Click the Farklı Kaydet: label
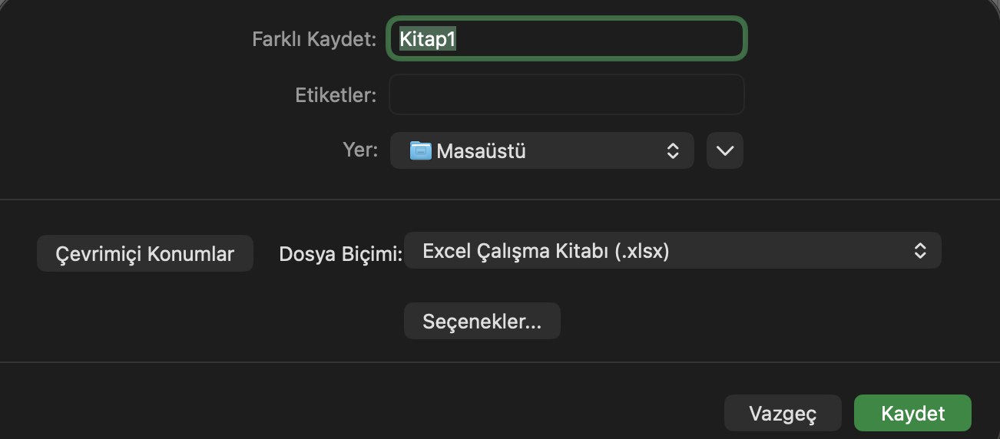1000x439 pixels. pos(314,39)
